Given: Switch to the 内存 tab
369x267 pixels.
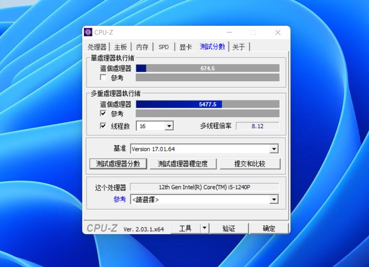Looking at the screenshot, I should pyautogui.click(x=141, y=47).
